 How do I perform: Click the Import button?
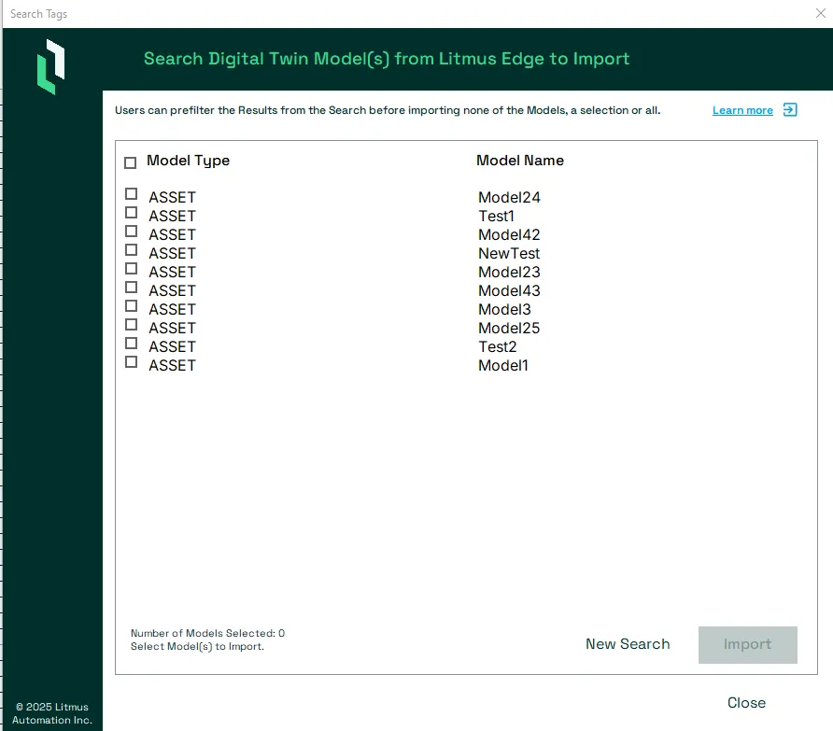pyautogui.click(x=747, y=644)
